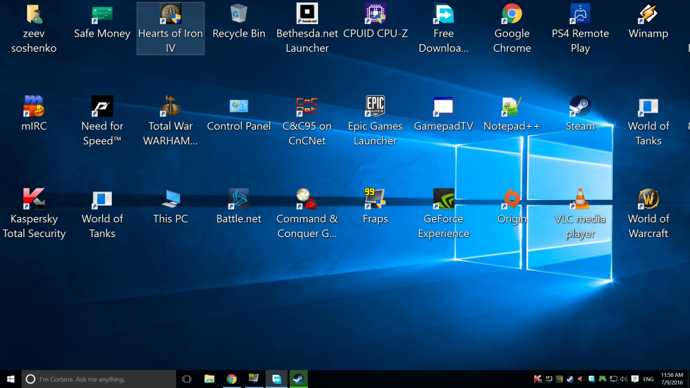This screenshot has width=690, height=388.
Task: Click the Kaspersky tray icon
Action: (x=538, y=379)
